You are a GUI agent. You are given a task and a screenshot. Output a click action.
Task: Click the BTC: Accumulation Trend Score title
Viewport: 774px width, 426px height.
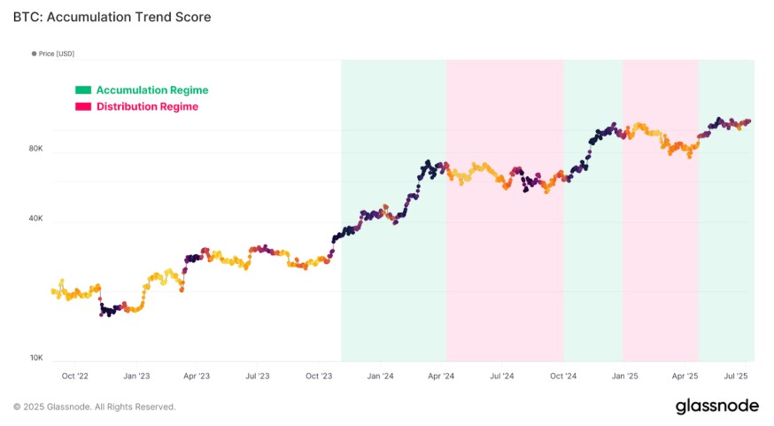click(x=112, y=17)
